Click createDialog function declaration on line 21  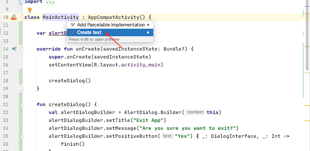click(66, 104)
